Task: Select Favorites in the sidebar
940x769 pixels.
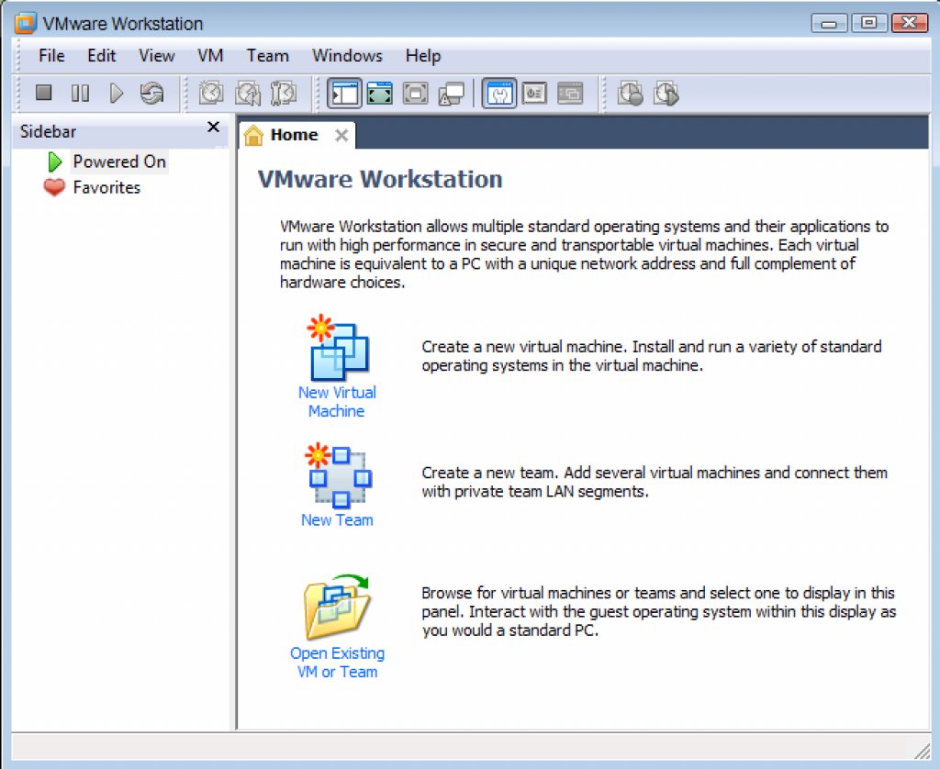Action: click(106, 187)
